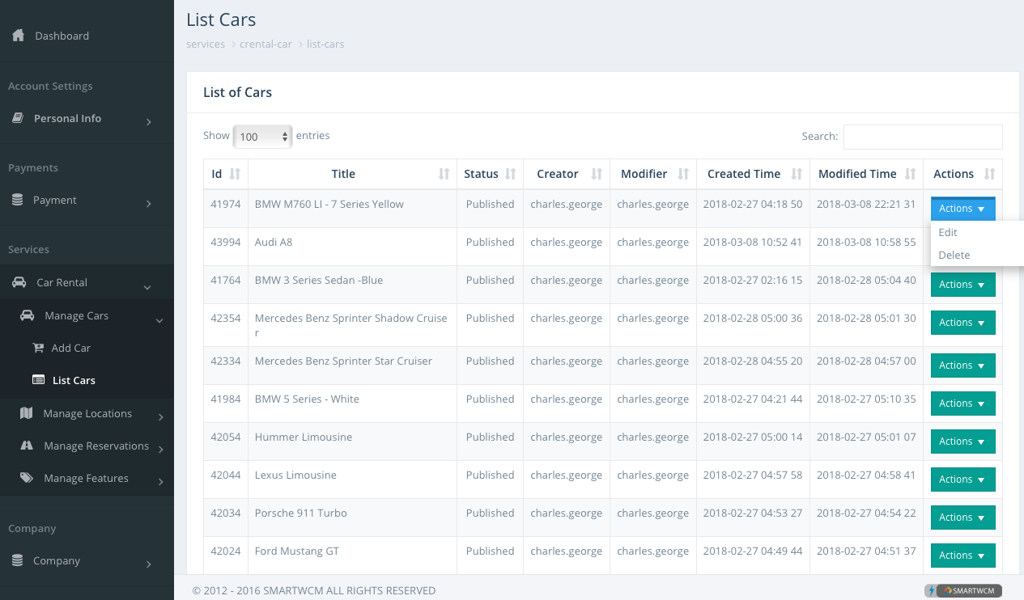1024x600 pixels.
Task: Click the Car Rental car icon
Action: [19, 282]
